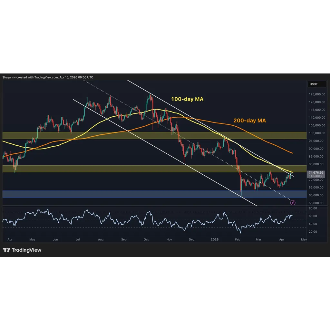330x330 pixels.
Task: Click the 120,000.00 price axis label
Action: (317, 102)
